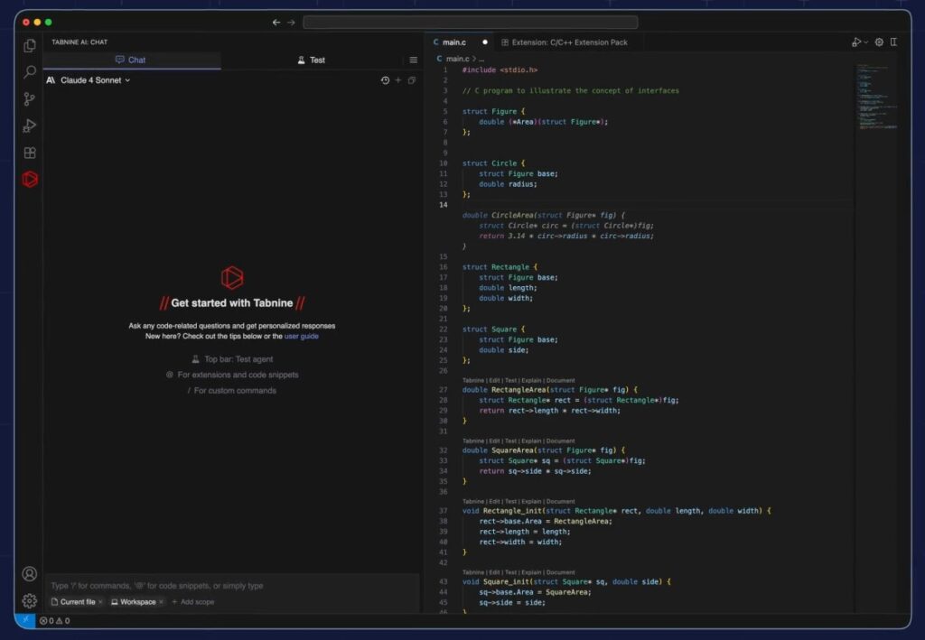Remove the Current file scope chip
Image resolution: width=925 pixels, height=640 pixels.
tap(100, 602)
